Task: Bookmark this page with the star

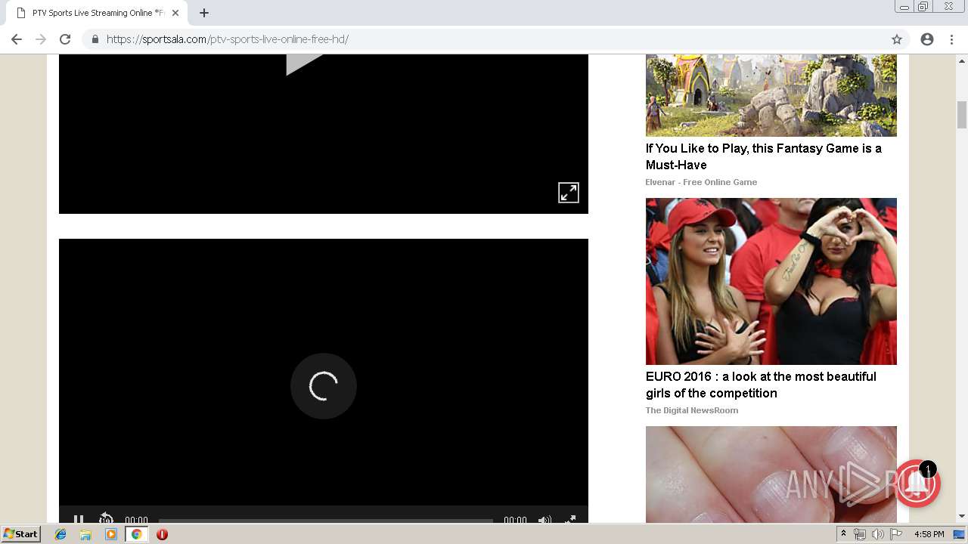Action: [897, 39]
